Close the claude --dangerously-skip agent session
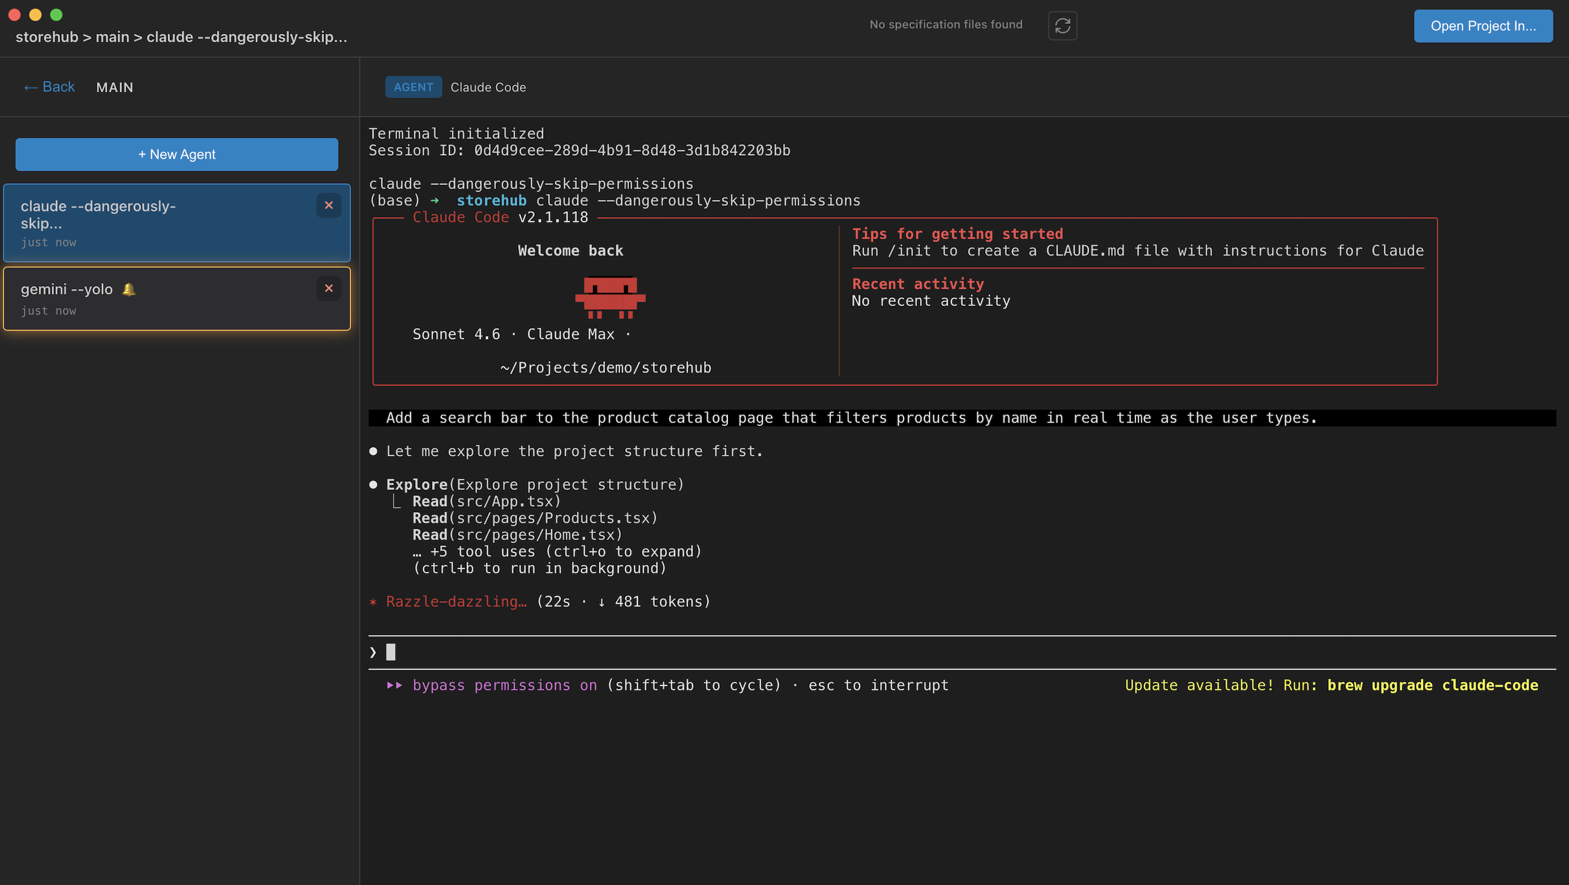This screenshot has height=885, width=1569. point(329,205)
